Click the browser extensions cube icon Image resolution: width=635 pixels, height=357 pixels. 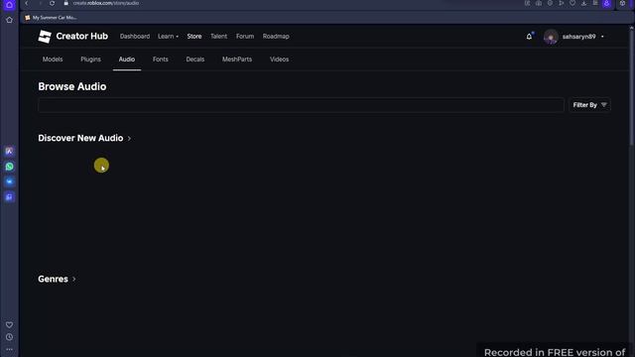pos(622,3)
